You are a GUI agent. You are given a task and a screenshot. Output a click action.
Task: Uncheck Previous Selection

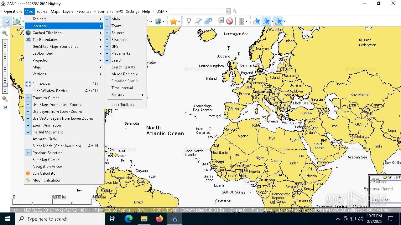coord(64,153)
